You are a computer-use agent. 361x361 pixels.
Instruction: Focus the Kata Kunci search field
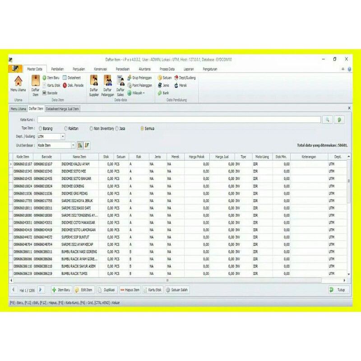[179, 120]
